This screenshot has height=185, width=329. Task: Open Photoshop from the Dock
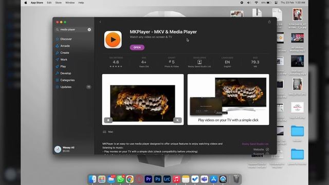158,179
